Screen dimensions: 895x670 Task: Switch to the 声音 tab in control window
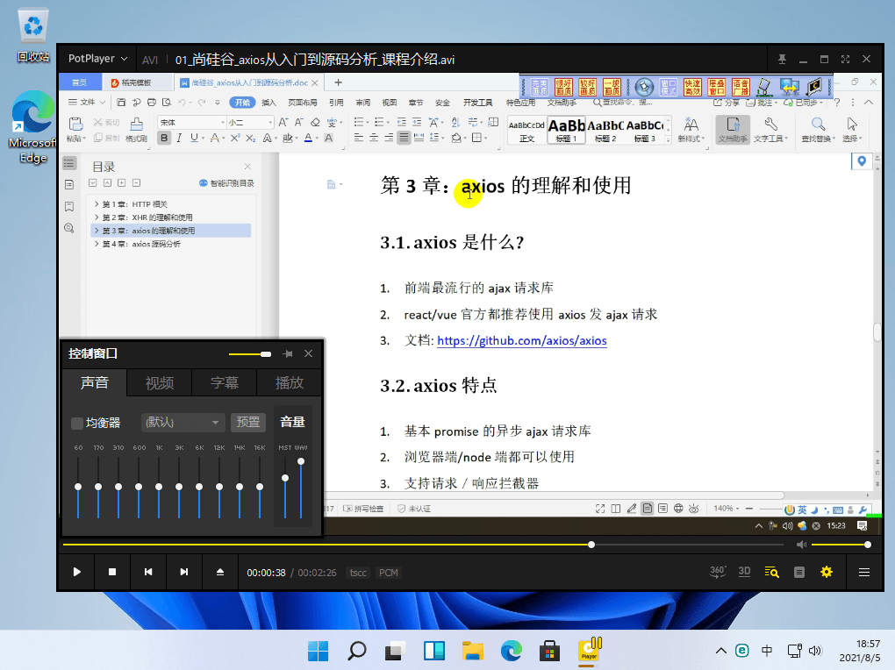coord(94,382)
